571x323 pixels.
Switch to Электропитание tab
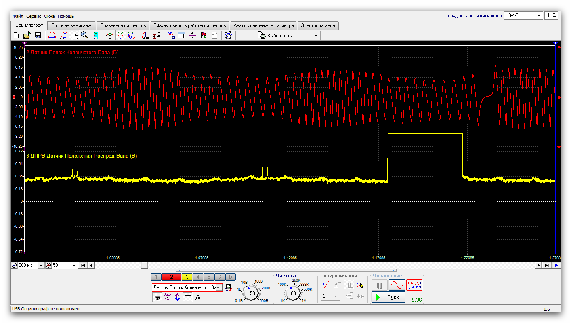[x=318, y=25]
